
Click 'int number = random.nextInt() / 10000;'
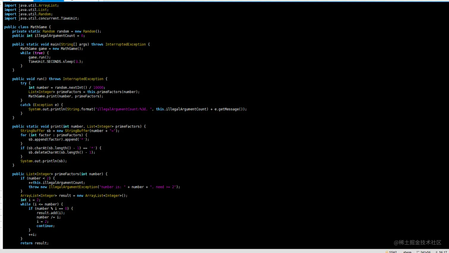coord(67,87)
